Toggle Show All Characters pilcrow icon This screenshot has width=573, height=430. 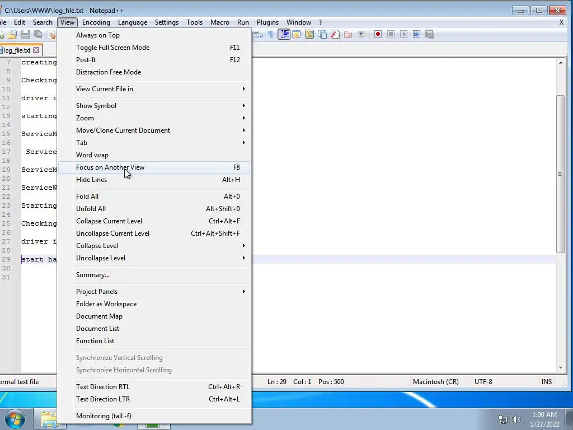point(270,34)
